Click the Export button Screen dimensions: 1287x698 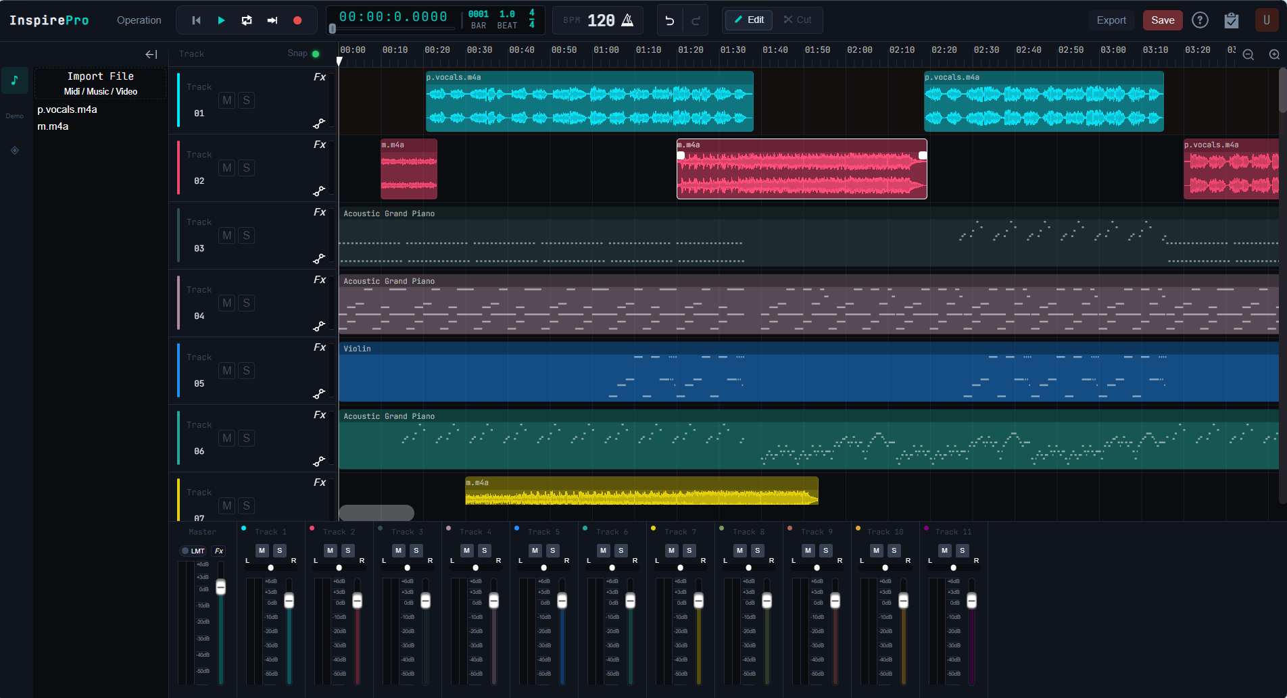(x=1111, y=20)
